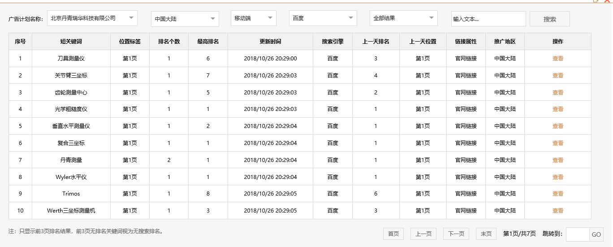
Task: Select keyword cell 丹青测量
Action: [x=71, y=160]
